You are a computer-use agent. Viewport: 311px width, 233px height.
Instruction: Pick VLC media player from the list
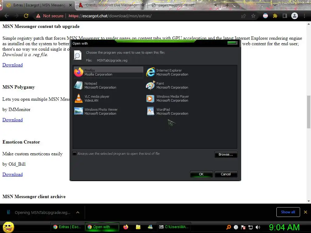92,99
